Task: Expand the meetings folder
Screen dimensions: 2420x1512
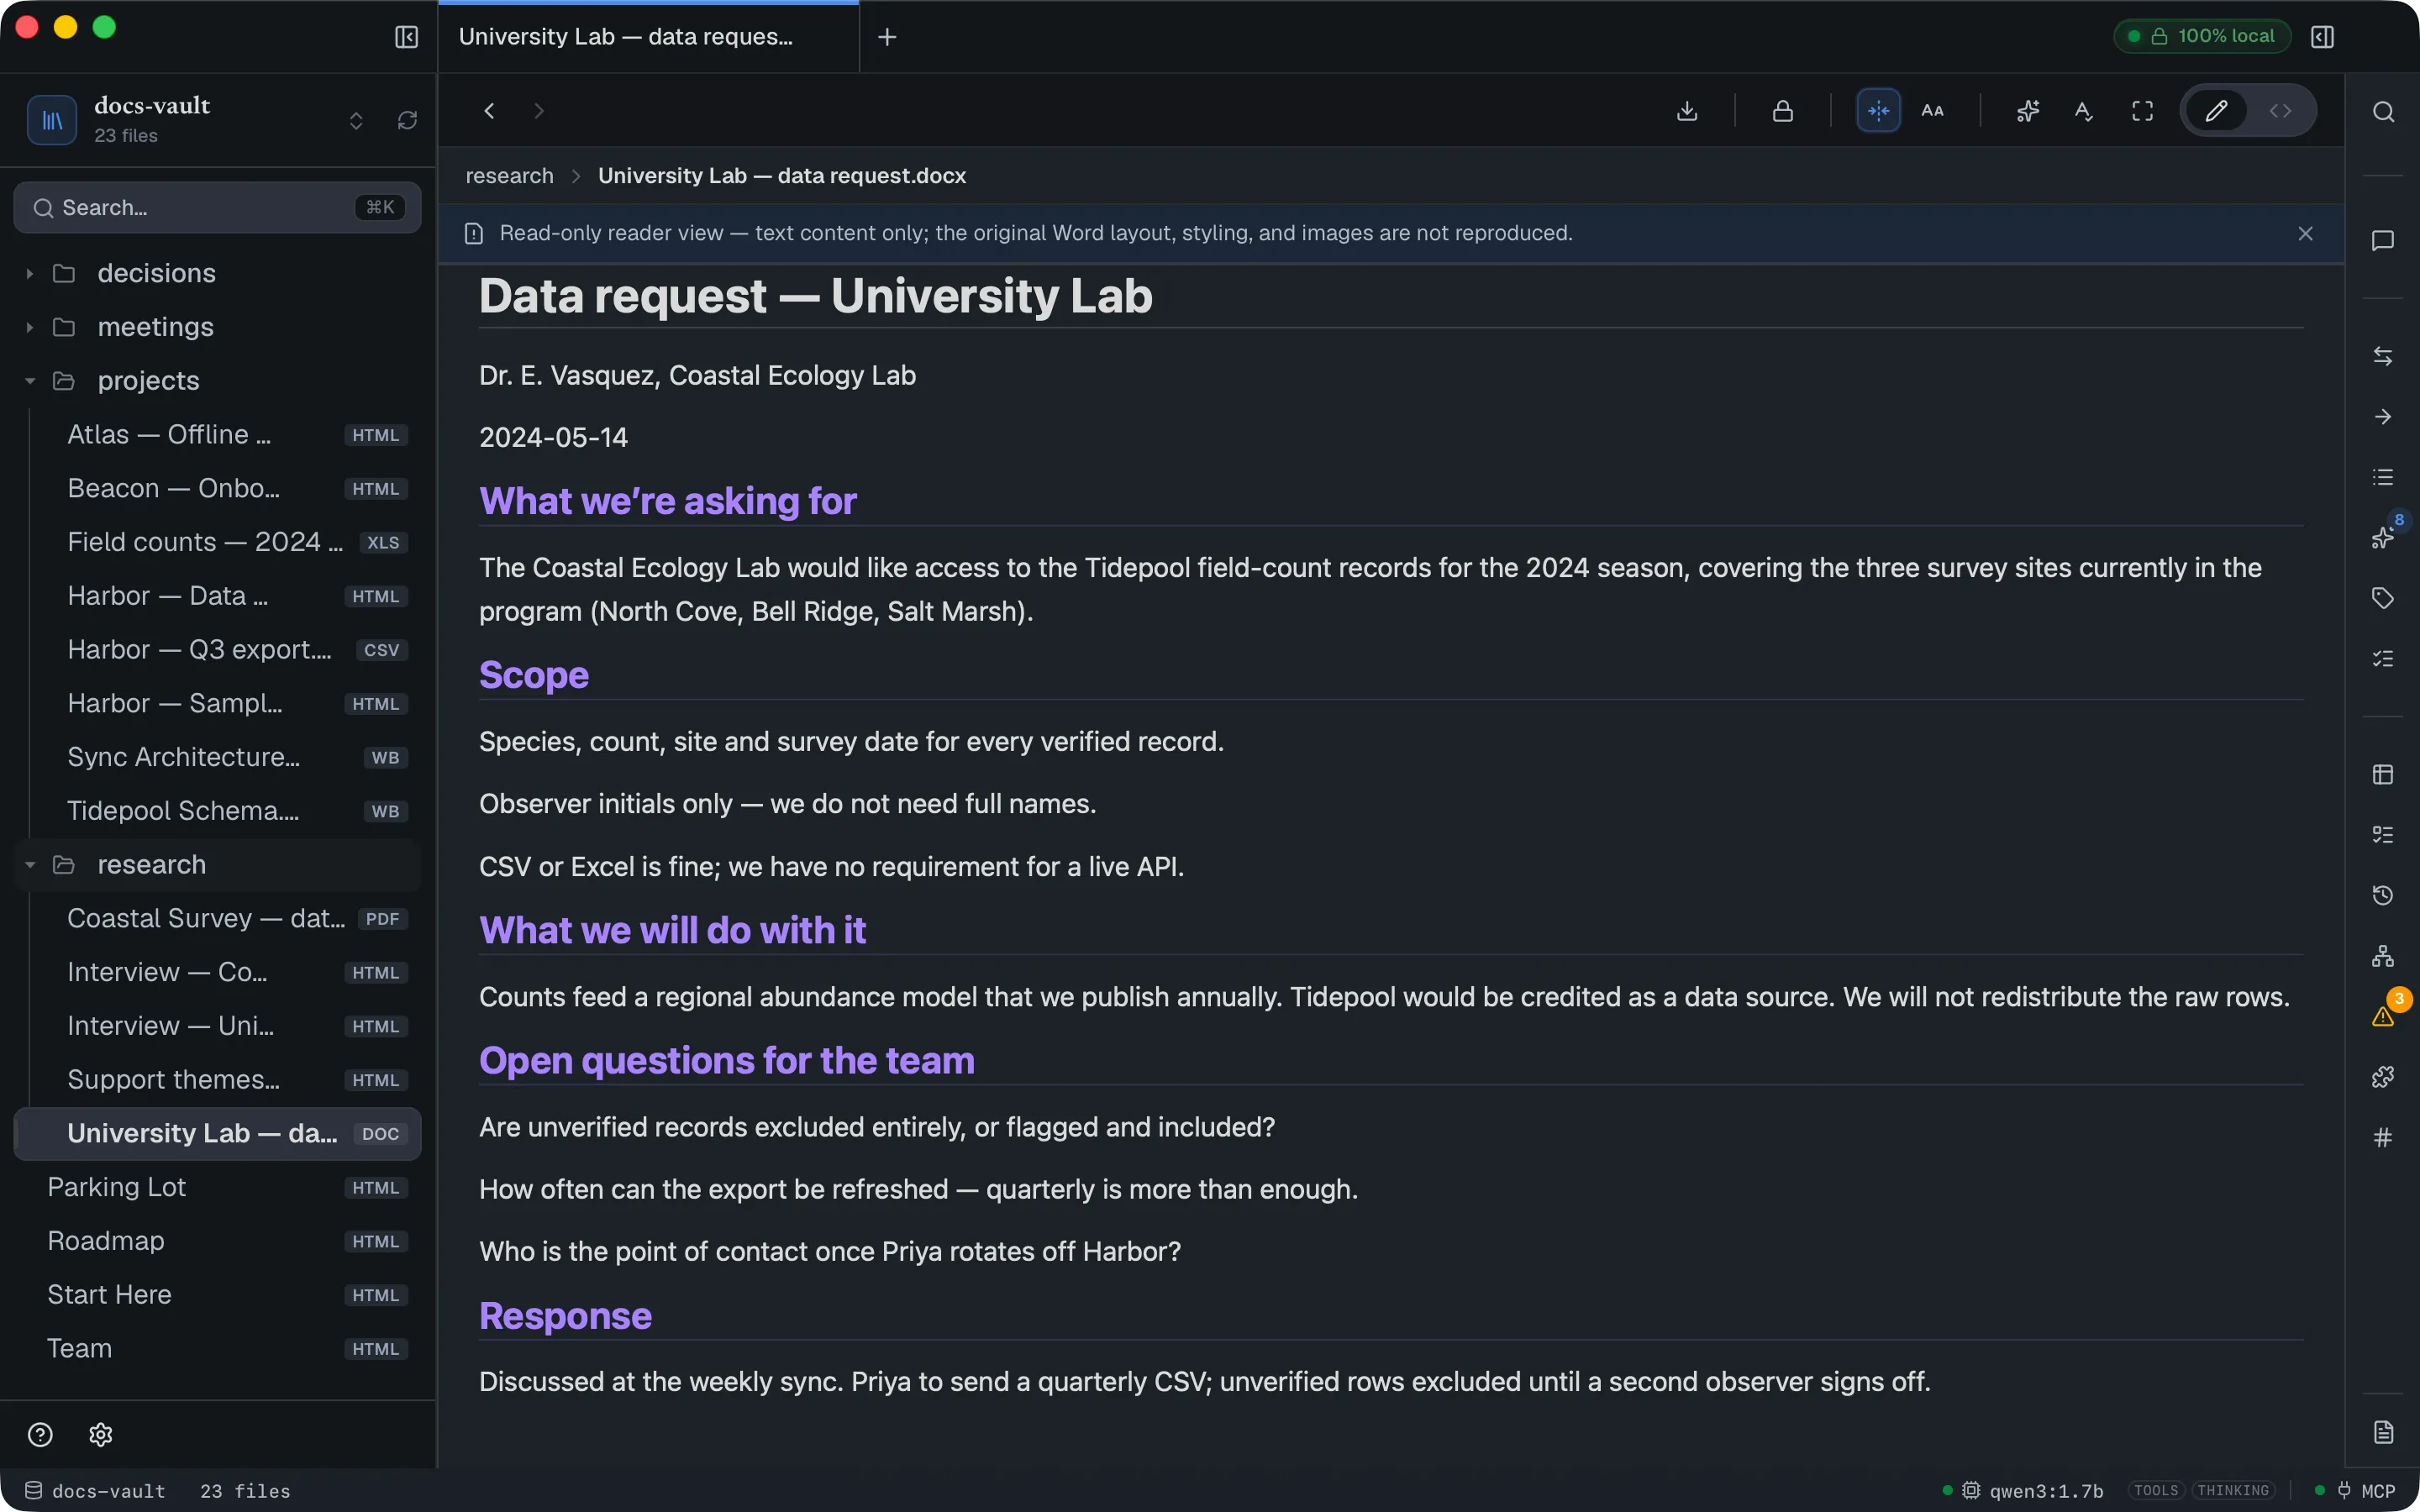Action: (218, 327)
